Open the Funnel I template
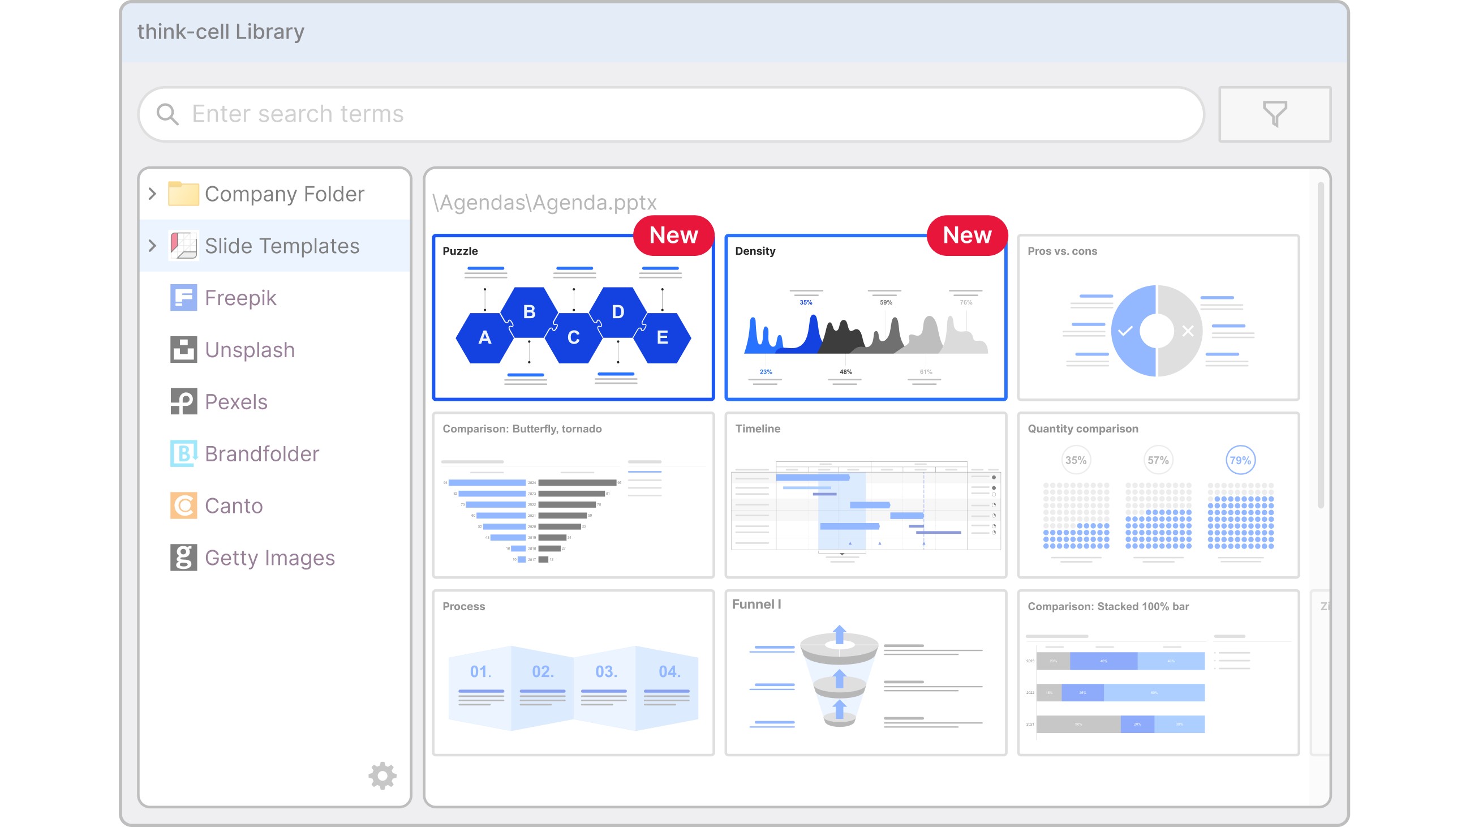This screenshot has width=1470, height=827. (865, 672)
